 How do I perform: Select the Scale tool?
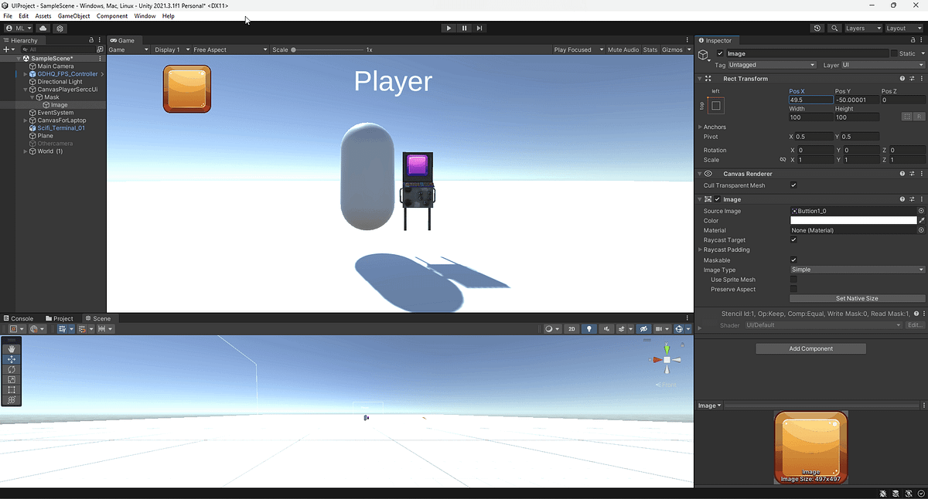tap(11, 379)
